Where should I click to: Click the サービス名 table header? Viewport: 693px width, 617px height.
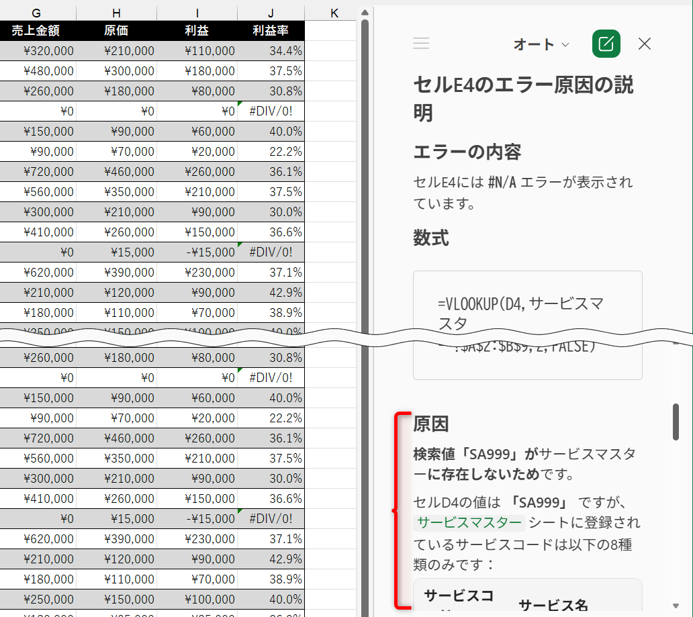553,605
